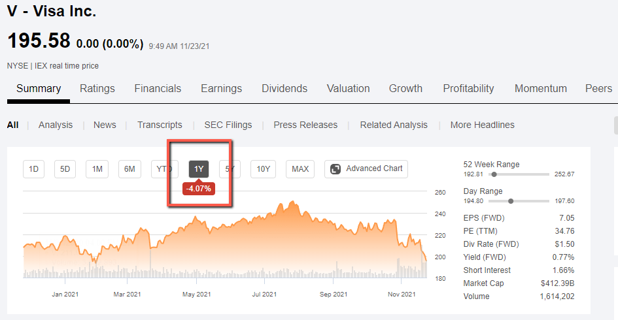
Task: Set chart range to YTD
Action: coord(165,169)
